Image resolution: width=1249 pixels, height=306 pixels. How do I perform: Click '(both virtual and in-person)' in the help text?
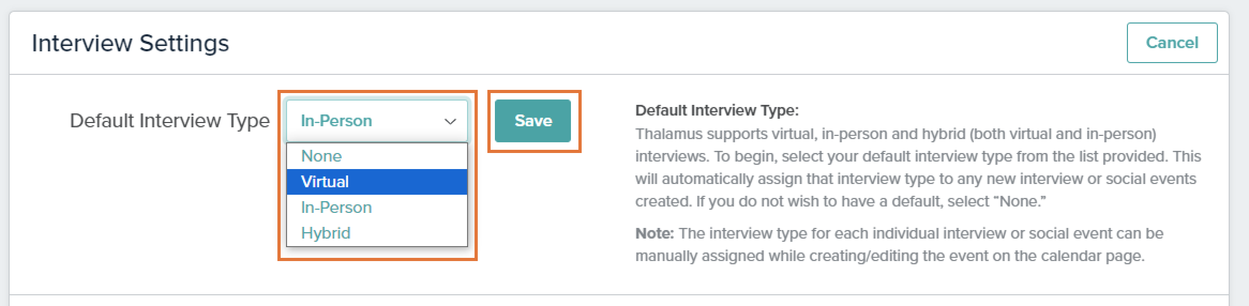tap(1063, 134)
